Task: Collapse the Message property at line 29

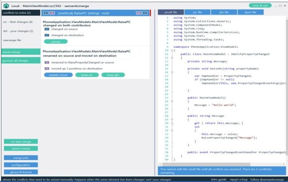Action: click(172, 119)
